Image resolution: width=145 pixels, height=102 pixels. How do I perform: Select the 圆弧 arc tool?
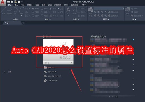[x=21, y=11]
